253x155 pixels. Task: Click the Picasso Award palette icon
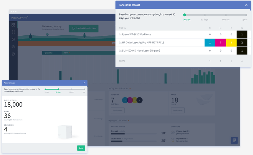[173, 132]
